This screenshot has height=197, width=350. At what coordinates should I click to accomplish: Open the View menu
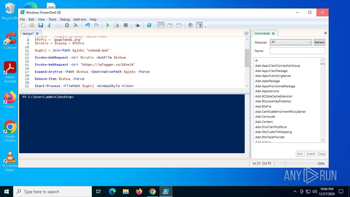[x=42, y=19]
